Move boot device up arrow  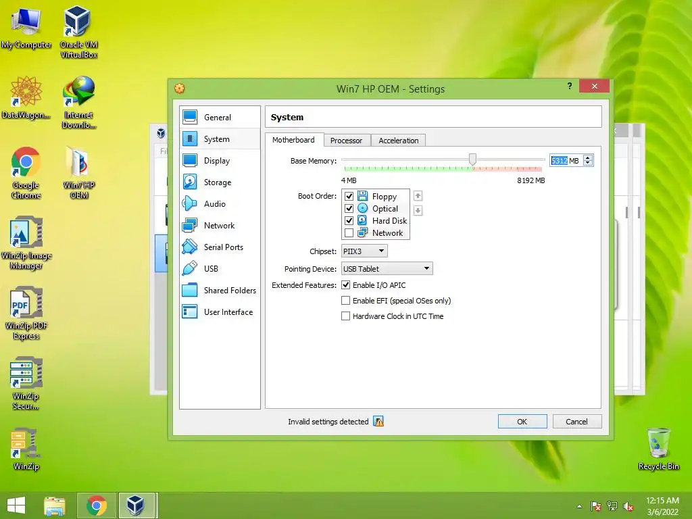pos(418,196)
